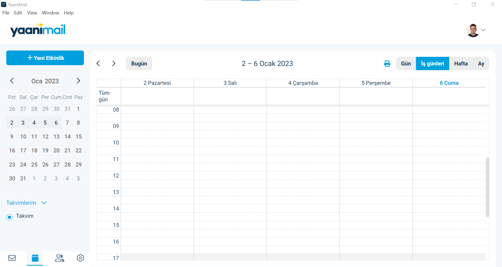Print the calendar with printer icon
Screen dimensions: 502x267
(x=387, y=64)
